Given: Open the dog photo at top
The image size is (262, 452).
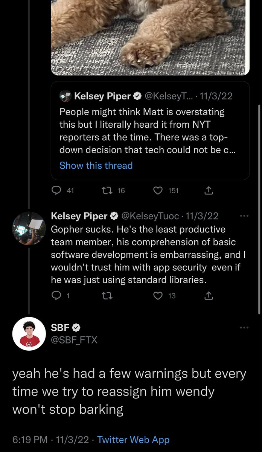Looking at the screenshot, I should 151,34.
